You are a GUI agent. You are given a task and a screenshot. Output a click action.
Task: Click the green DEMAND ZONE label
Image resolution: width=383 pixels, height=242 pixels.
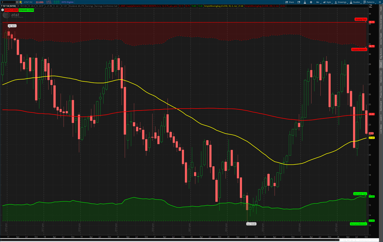pyautogui.click(x=26, y=10)
